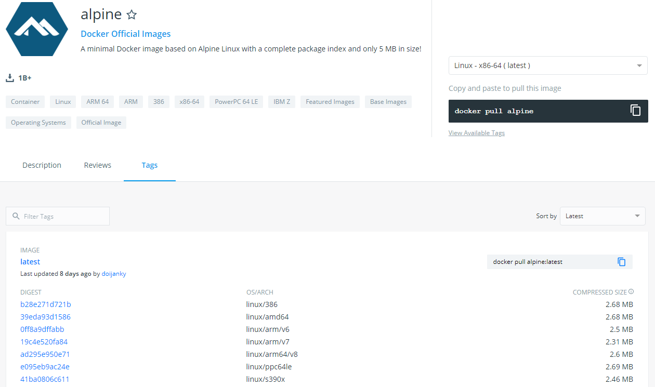
Task: Click the PowerPC 64 LE tag chip
Action: (236, 102)
